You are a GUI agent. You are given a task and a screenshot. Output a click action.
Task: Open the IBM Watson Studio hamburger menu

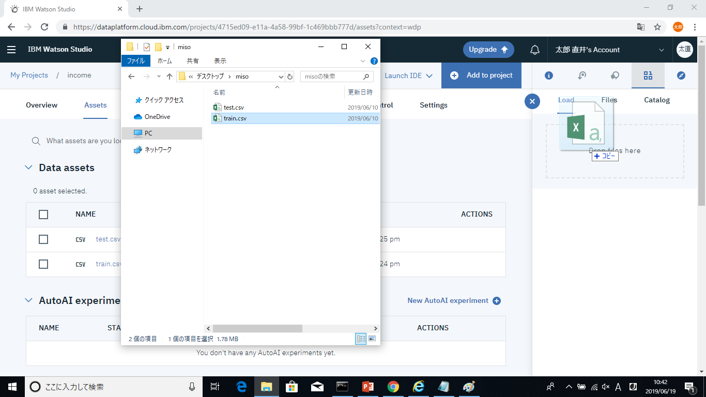click(x=11, y=50)
